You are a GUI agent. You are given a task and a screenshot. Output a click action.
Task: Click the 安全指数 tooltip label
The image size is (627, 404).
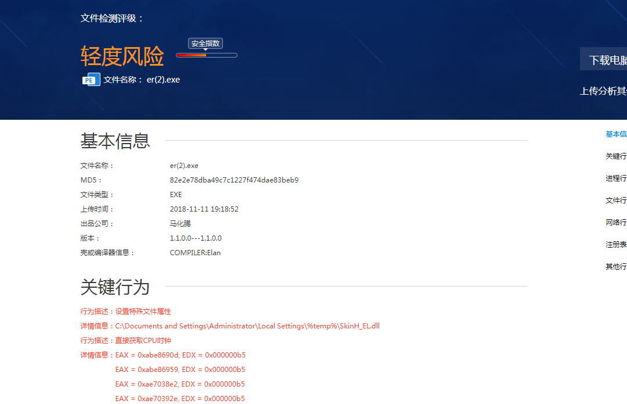pyautogui.click(x=206, y=44)
